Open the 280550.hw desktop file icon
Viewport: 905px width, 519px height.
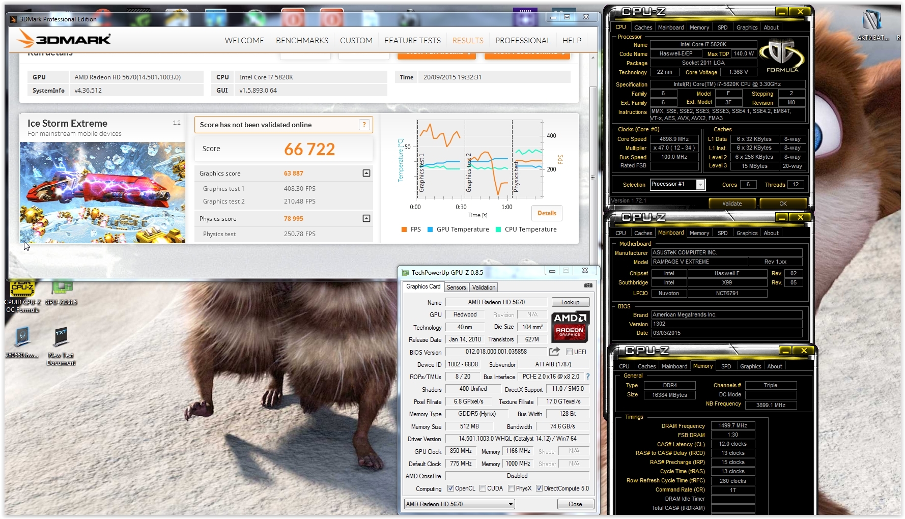[22, 342]
